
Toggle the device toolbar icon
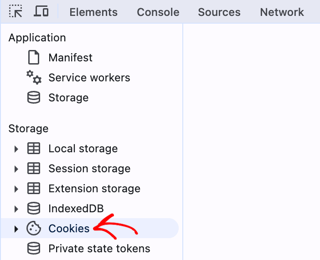(41, 11)
